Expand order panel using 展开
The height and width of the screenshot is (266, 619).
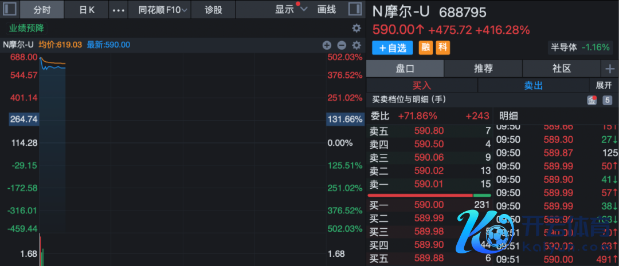(604, 85)
